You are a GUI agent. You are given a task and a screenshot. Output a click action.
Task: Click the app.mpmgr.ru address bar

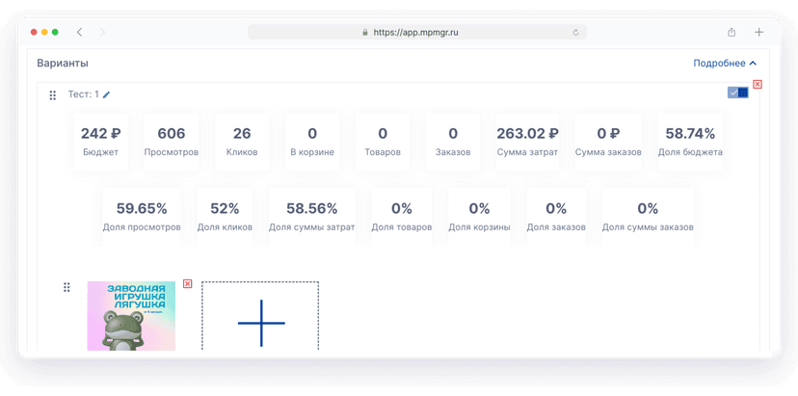(412, 32)
